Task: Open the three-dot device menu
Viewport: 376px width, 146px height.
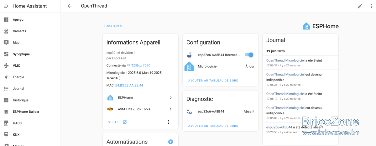Action: pos(169,122)
